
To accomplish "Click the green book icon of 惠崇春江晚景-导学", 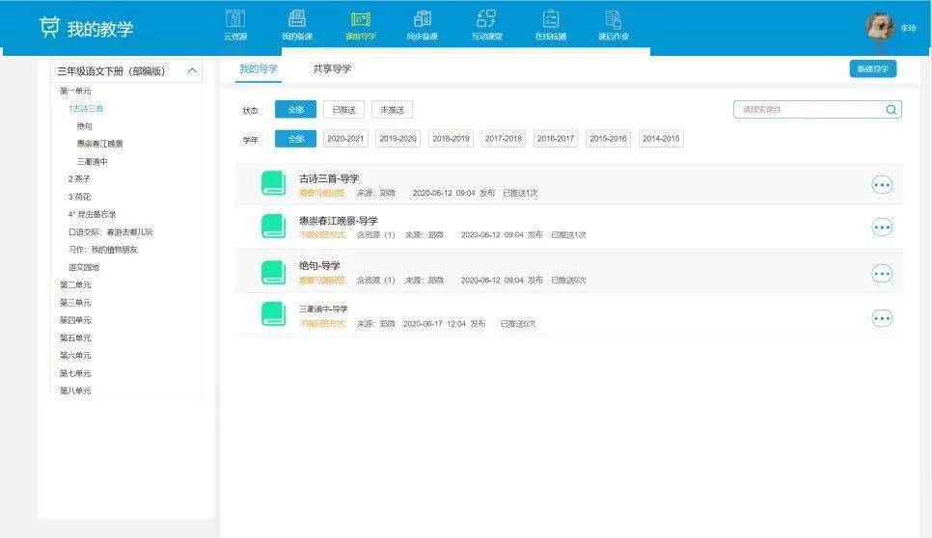I will pyautogui.click(x=273, y=226).
